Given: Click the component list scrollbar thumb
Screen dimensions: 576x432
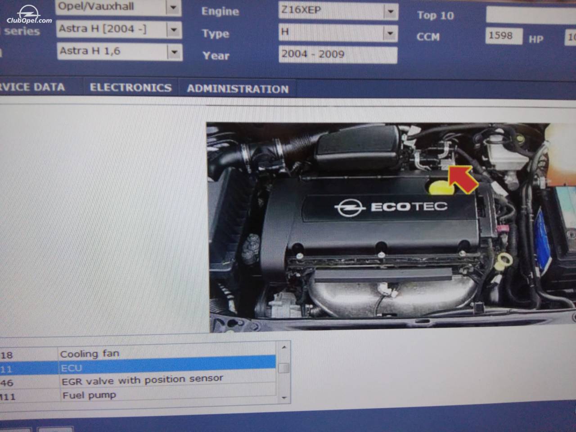Looking at the screenshot, I should (284, 369).
